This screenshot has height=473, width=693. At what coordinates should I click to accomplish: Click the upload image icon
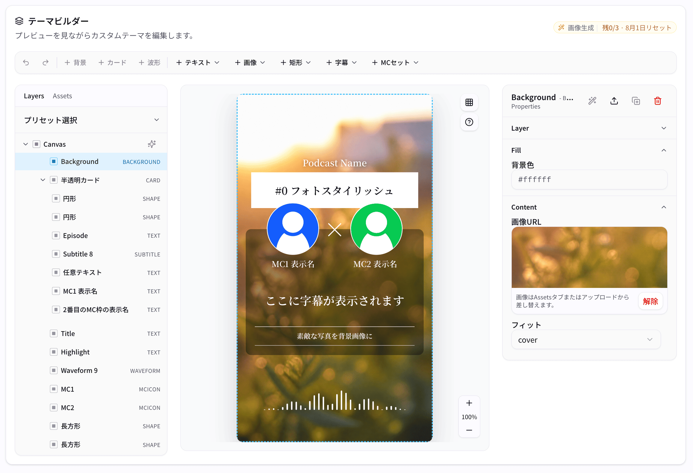(614, 101)
